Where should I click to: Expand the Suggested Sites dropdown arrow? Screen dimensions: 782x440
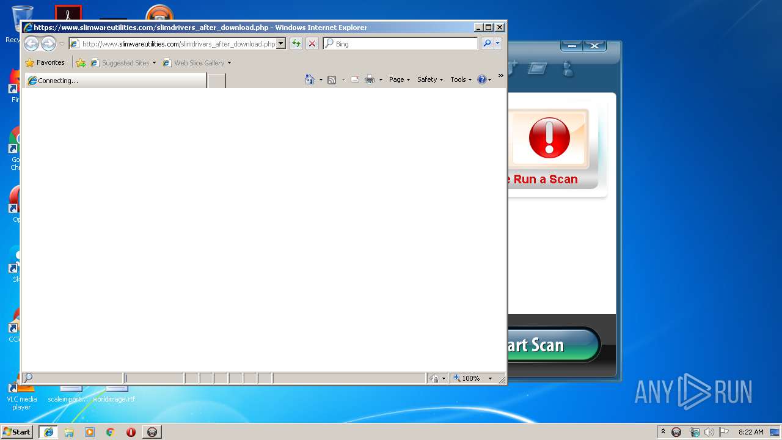(154, 62)
